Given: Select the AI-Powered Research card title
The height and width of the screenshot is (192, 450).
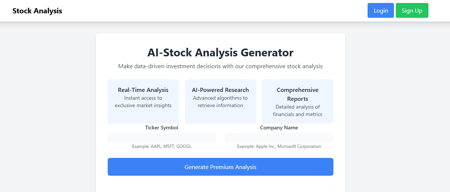Looking at the screenshot, I should tap(221, 90).
